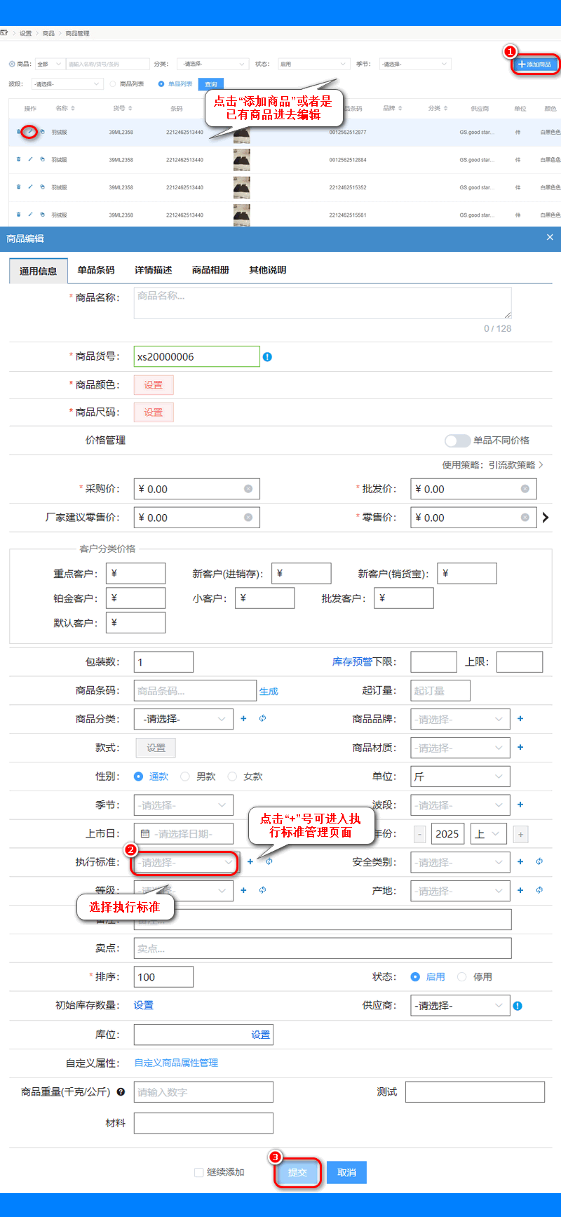Screen dimensions: 561x1217
Task: Open the 季节 dropdown in the edit form
Action: point(184,805)
